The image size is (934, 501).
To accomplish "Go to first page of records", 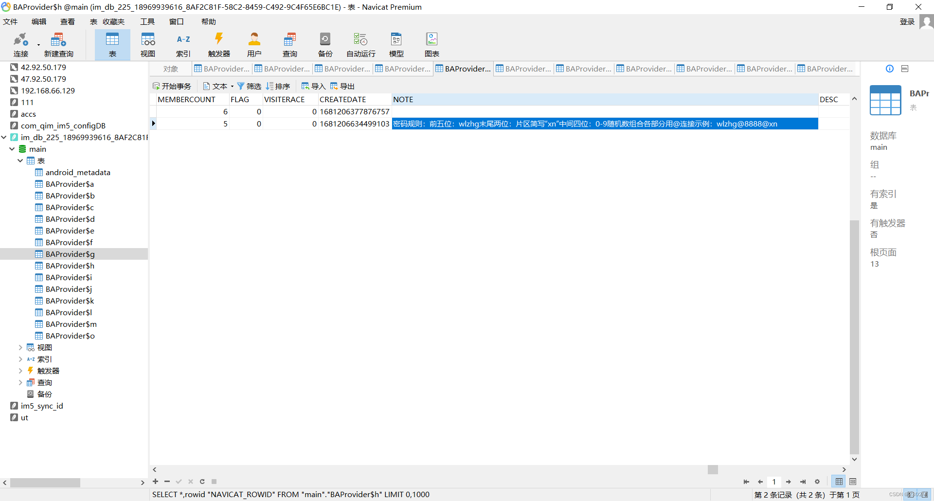I will (746, 482).
